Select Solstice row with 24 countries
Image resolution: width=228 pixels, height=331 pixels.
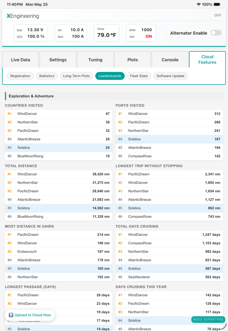point(59,148)
